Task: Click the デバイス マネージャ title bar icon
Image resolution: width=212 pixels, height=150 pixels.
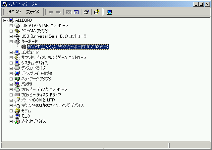Action: point(5,4)
